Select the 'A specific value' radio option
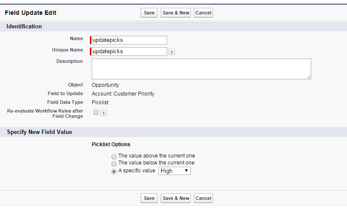The image size is (347, 223). point(114,171)
